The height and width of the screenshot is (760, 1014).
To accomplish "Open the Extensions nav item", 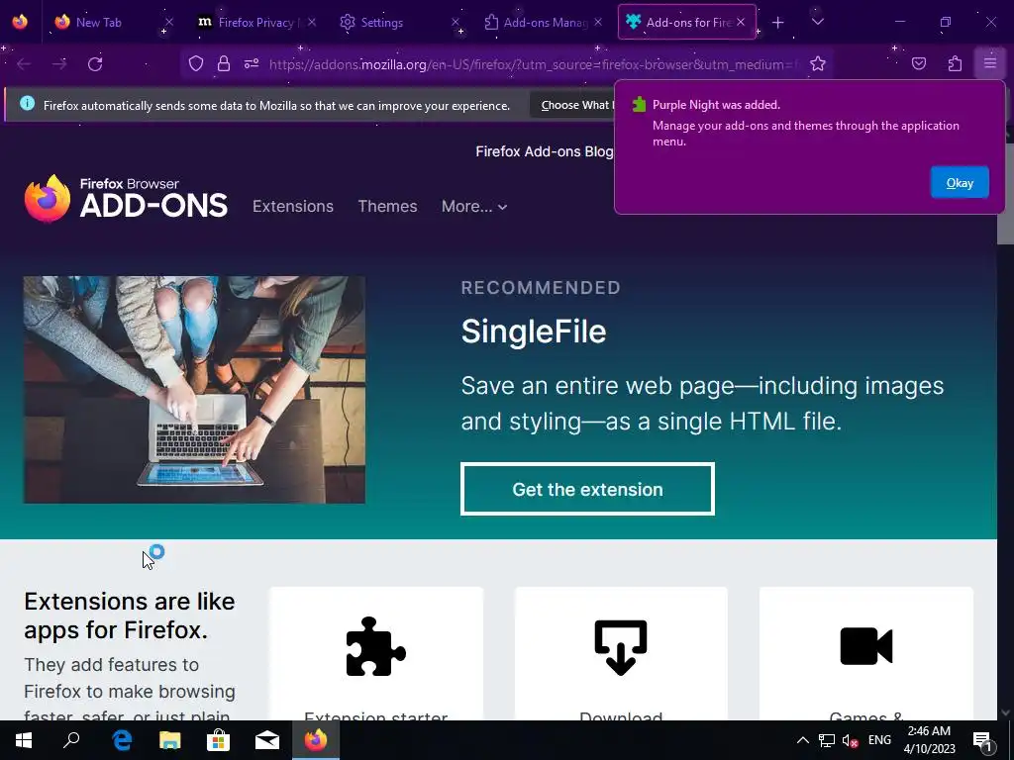I will tap(293, 206).
